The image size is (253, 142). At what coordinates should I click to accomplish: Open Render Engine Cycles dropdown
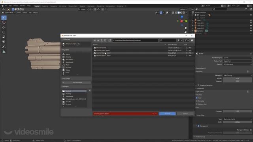[237, 58]
